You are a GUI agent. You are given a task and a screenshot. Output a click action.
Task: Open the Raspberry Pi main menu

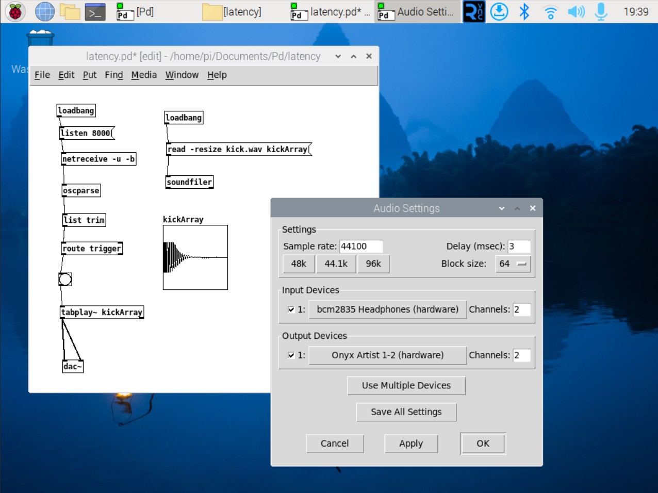(x=15, y=11)
